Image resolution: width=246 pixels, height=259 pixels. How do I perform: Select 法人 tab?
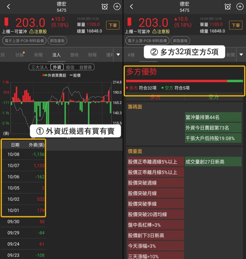(x=56, y=55)
